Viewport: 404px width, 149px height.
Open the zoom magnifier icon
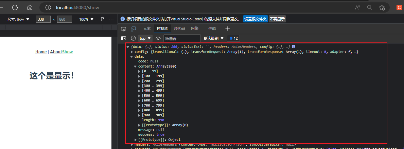tap(370, 7)
